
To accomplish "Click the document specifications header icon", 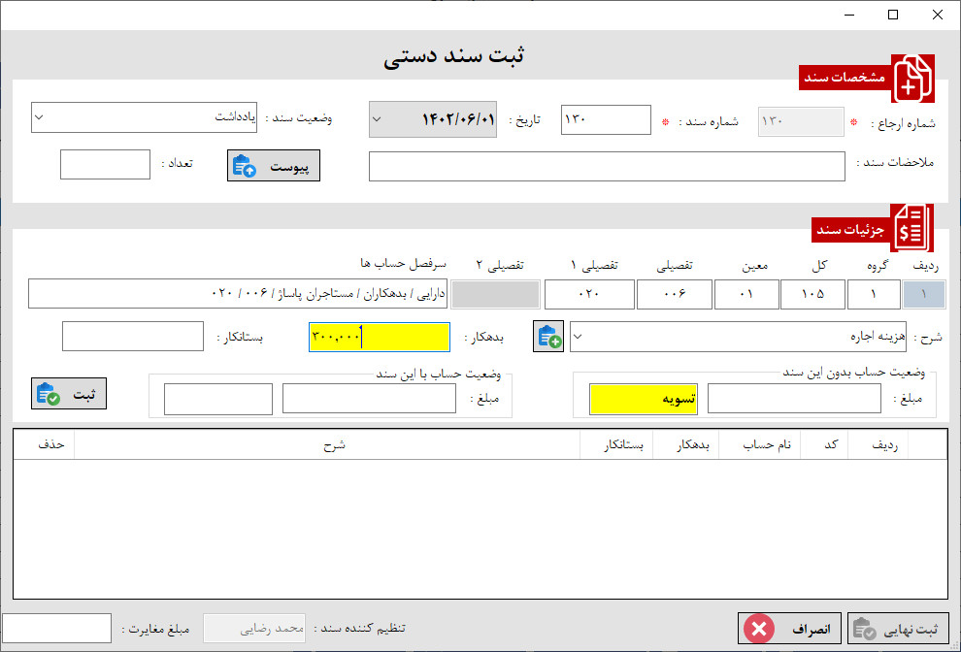I will point(912,79).
